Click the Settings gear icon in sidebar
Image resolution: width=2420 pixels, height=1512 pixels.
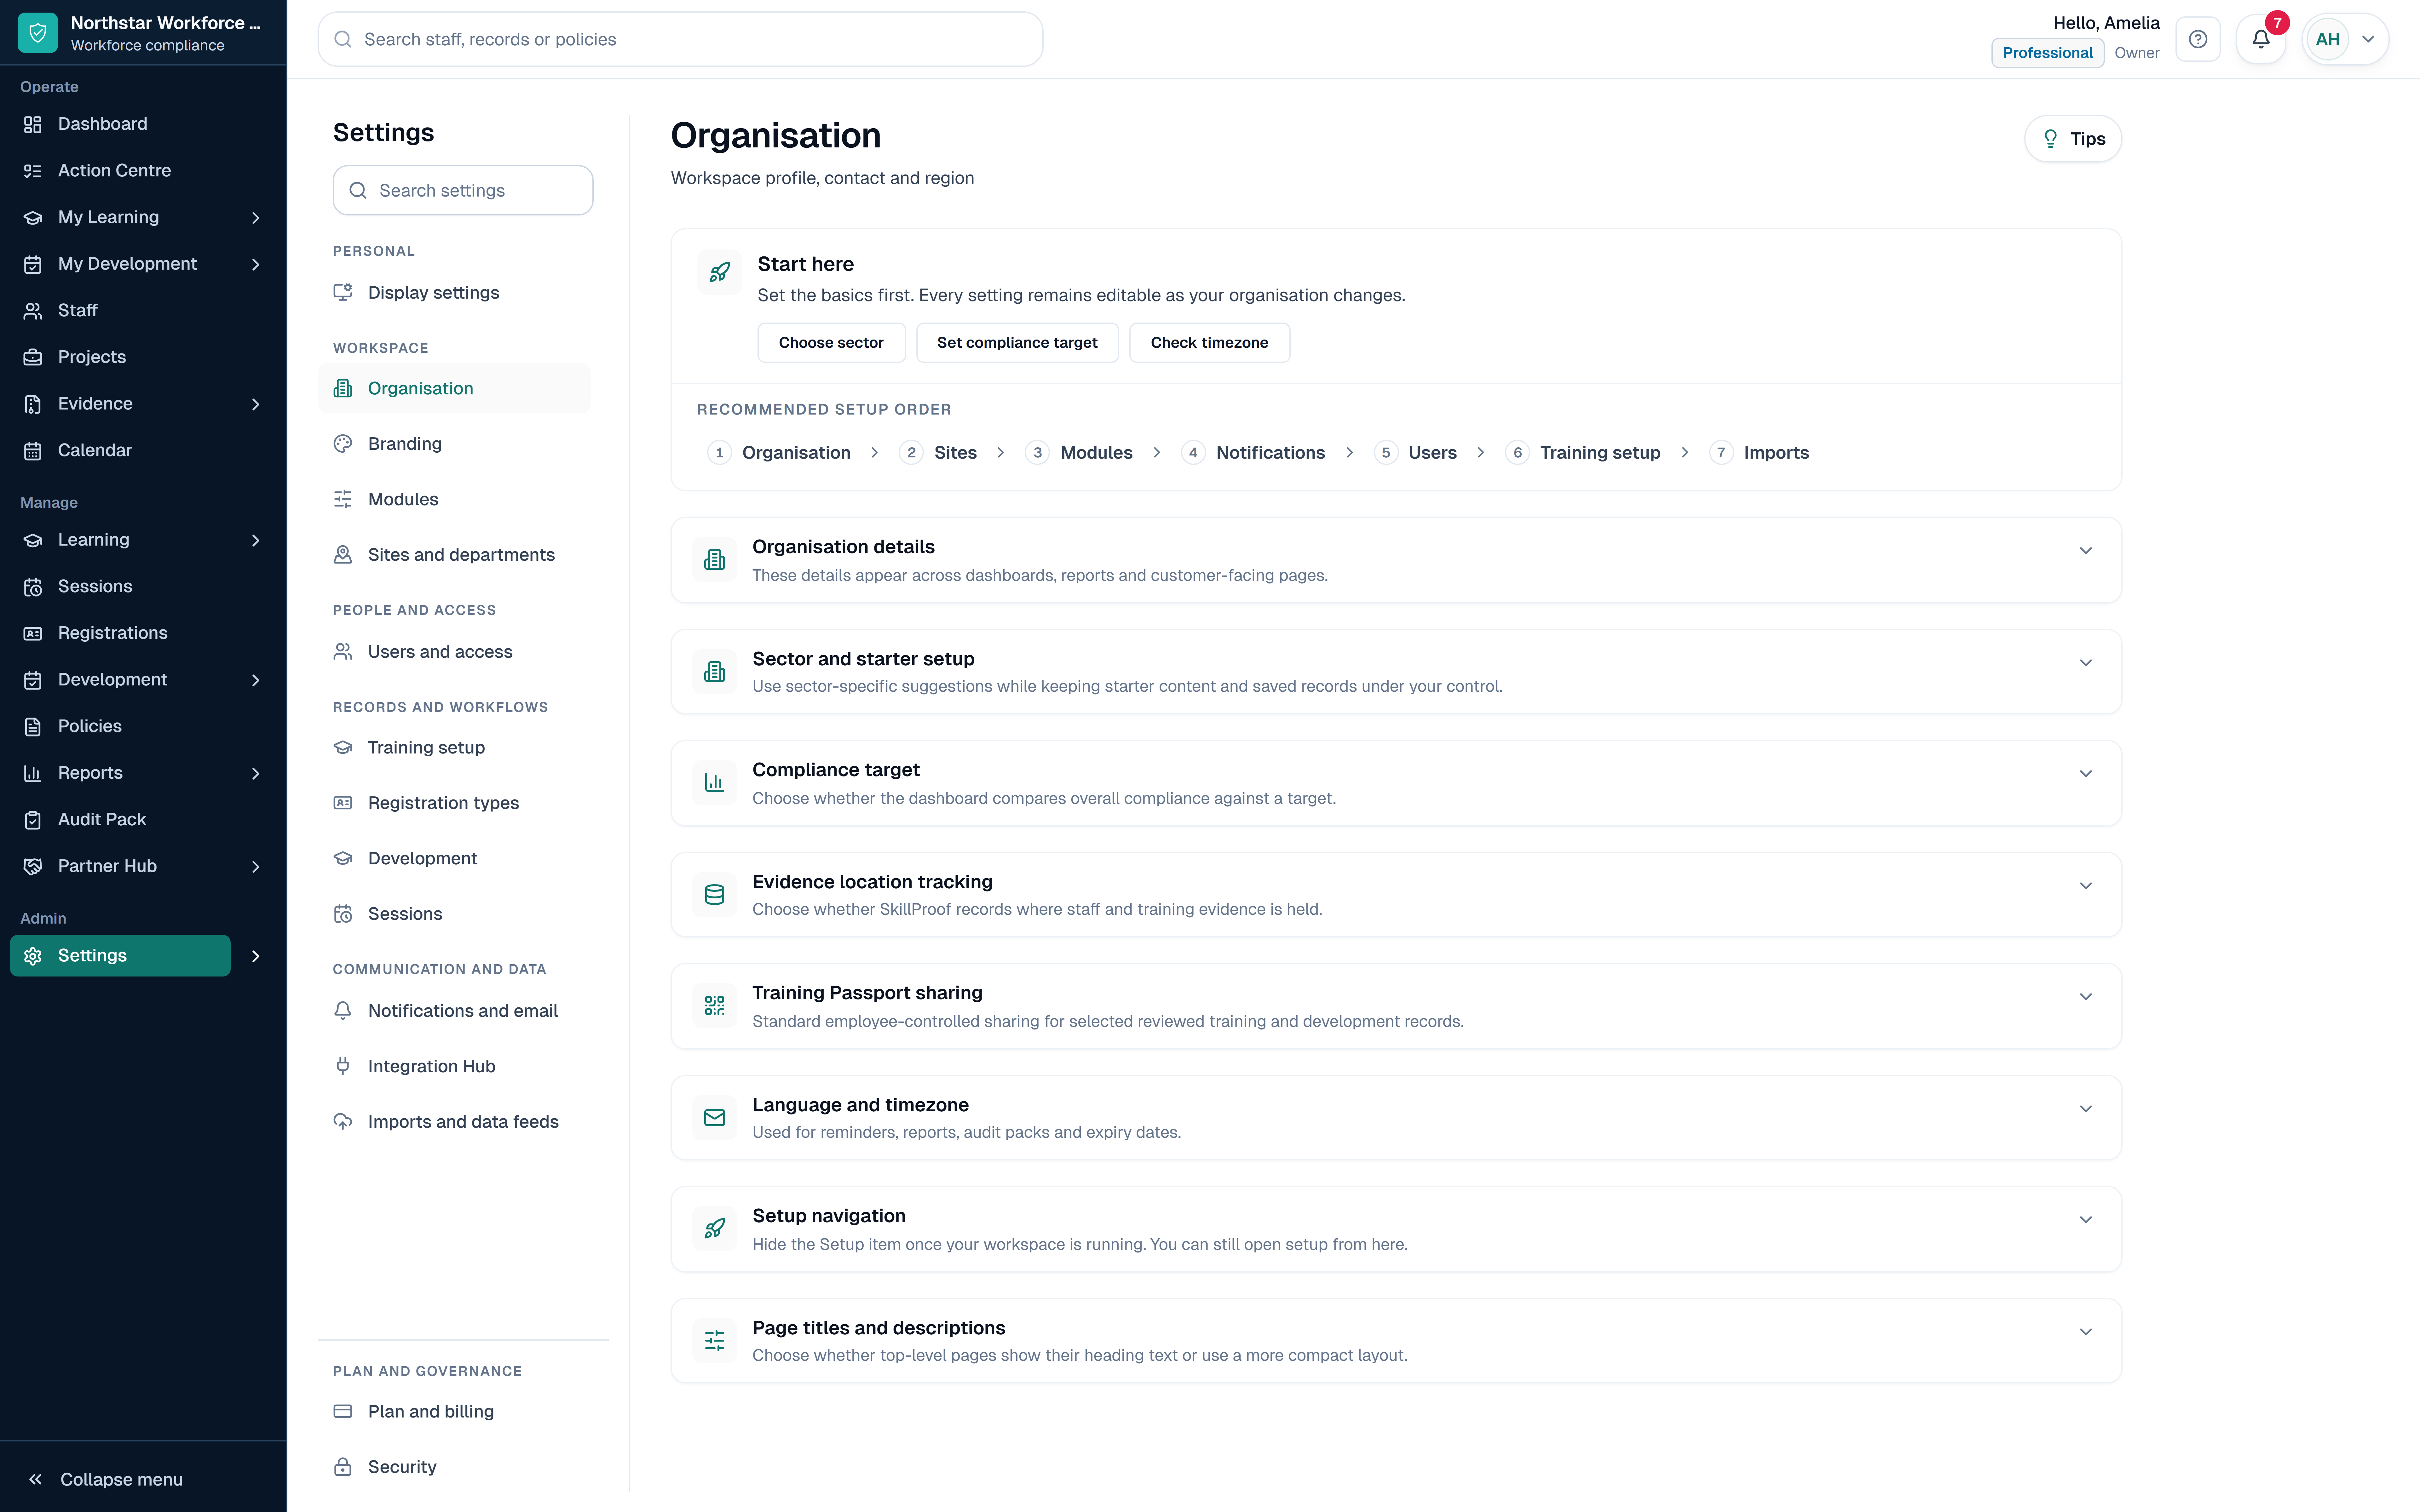click(33, 956)
